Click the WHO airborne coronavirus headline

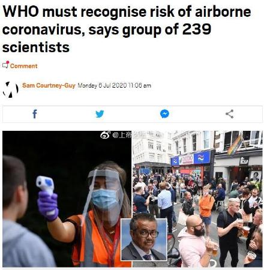127,29
